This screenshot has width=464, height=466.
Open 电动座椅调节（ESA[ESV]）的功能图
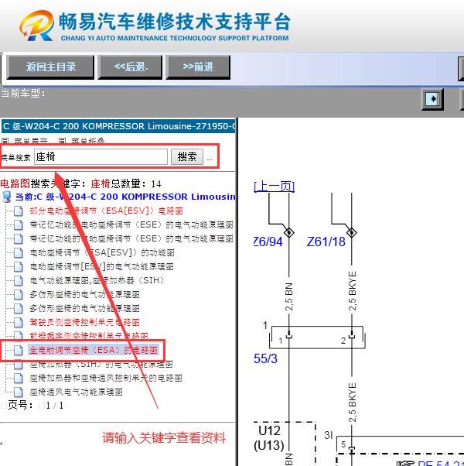tap(102, 252)
